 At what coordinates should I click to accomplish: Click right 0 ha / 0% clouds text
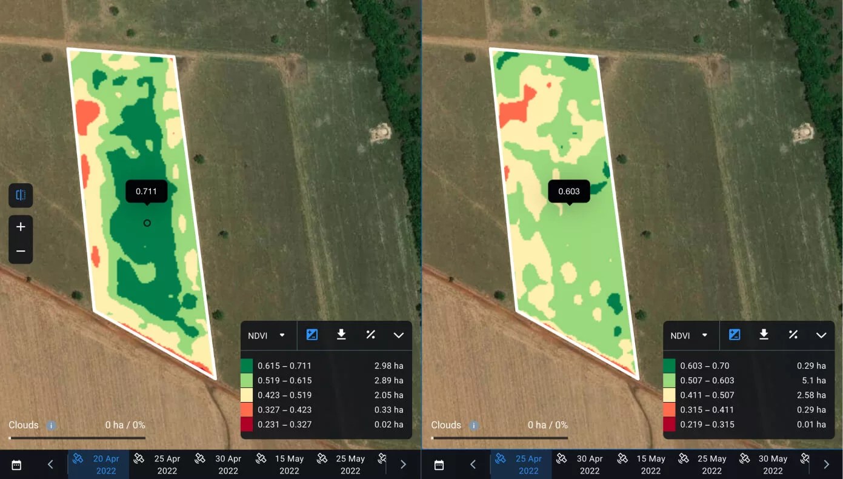pyautogui.click(x=547, y=425)
